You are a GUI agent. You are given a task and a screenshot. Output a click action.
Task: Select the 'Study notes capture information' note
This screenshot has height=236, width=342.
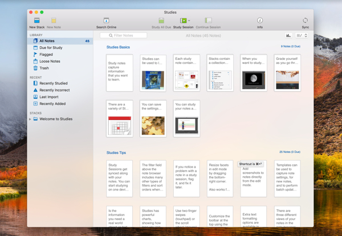120,73
